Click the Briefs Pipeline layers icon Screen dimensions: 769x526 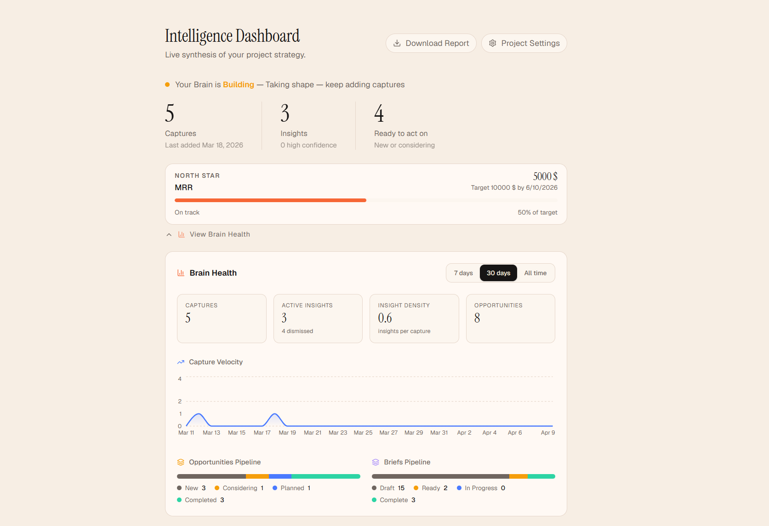point(376,462)
